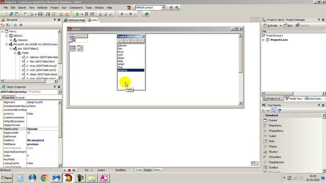Switch to the Events tab in Object Inspector
This screenshot has height=183, width=326.
coord(20,98)
